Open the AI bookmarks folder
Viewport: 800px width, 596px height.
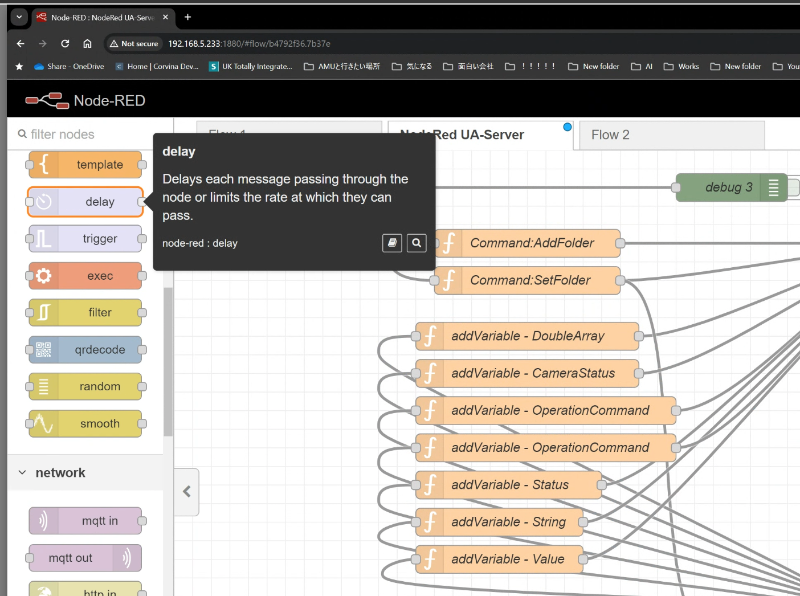pos(642,67)
